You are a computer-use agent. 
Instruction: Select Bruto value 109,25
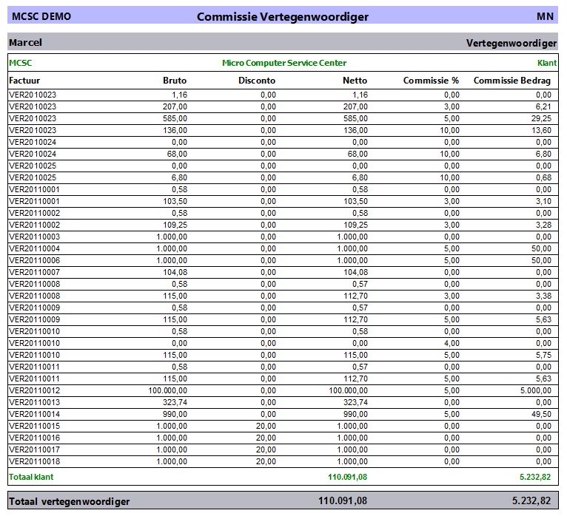click(x=175, y=225)
